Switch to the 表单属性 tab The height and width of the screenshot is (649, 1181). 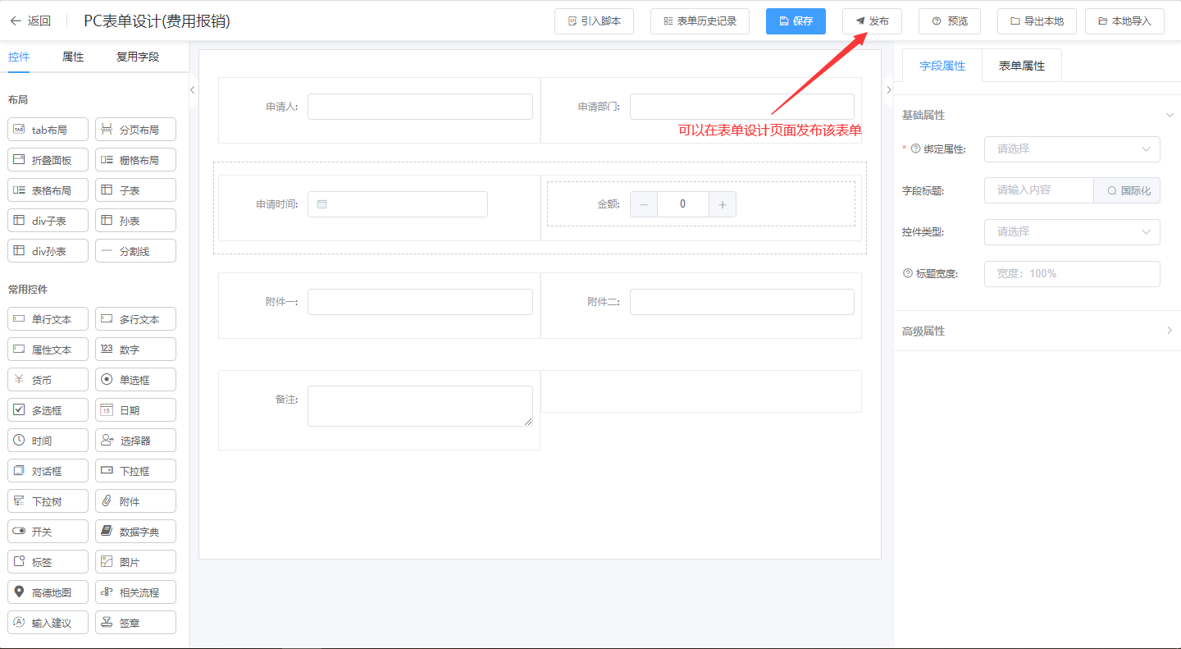1021,66
